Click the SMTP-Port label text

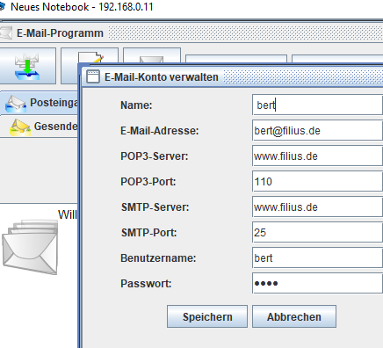149,233
